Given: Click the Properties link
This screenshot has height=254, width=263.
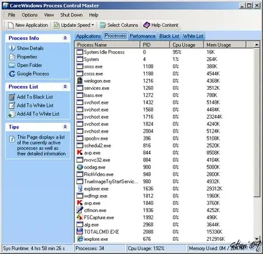Looking at the screenshot, I should coord(27,57).
